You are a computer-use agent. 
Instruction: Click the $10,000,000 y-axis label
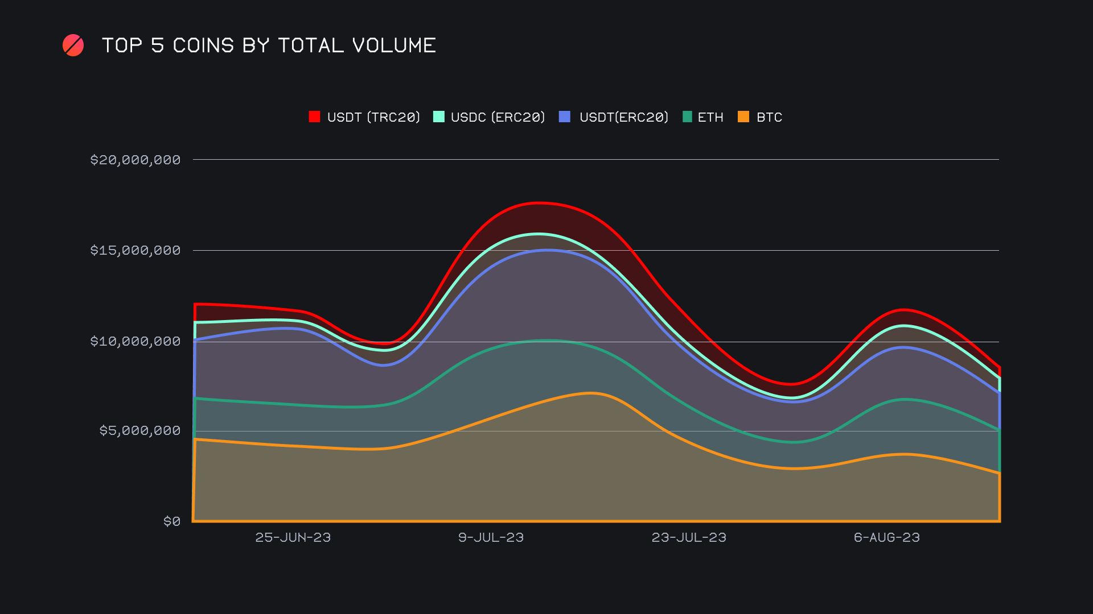[135, 341]
